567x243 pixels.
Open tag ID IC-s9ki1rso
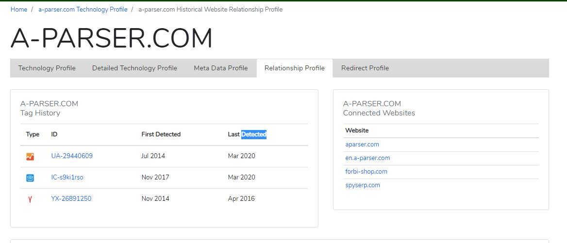click(x=67, y=178)
